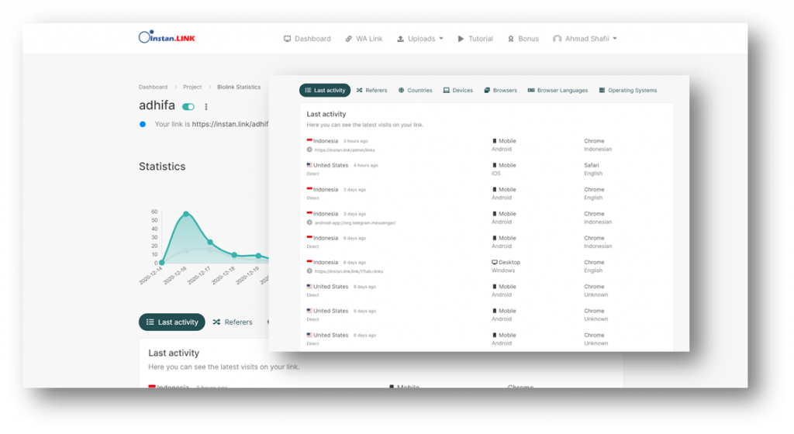The image size is (794, 434).
Task: Switch to the Countries tab
Action: 416,90
